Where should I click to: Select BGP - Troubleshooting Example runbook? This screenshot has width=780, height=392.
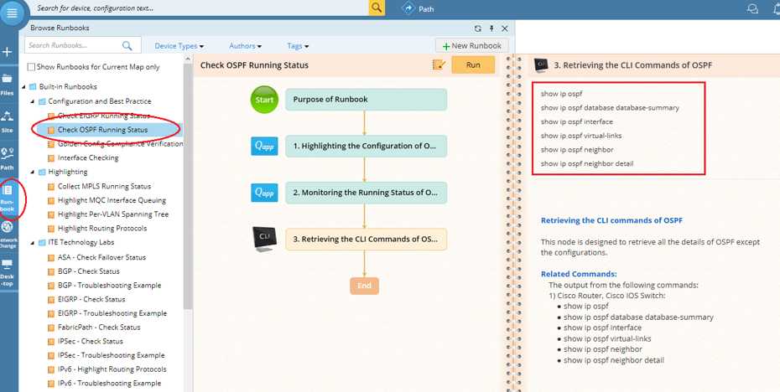pyautogui.click(x=109, y=285)
